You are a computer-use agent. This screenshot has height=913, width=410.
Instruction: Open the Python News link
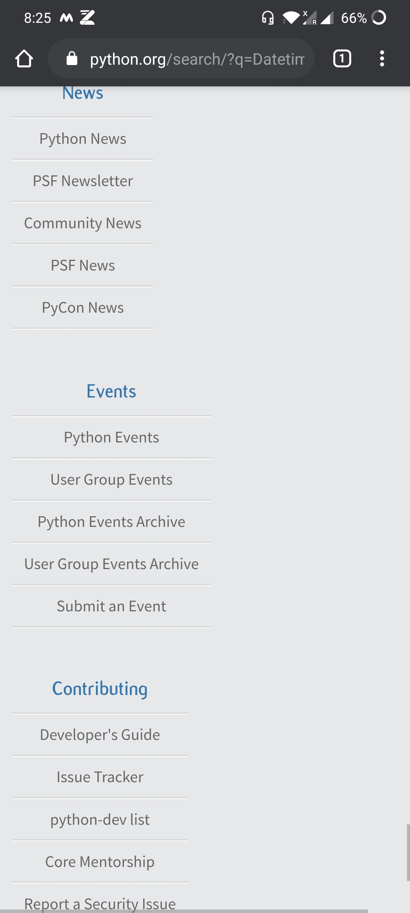pyautogui.click(x=83, y=139)
